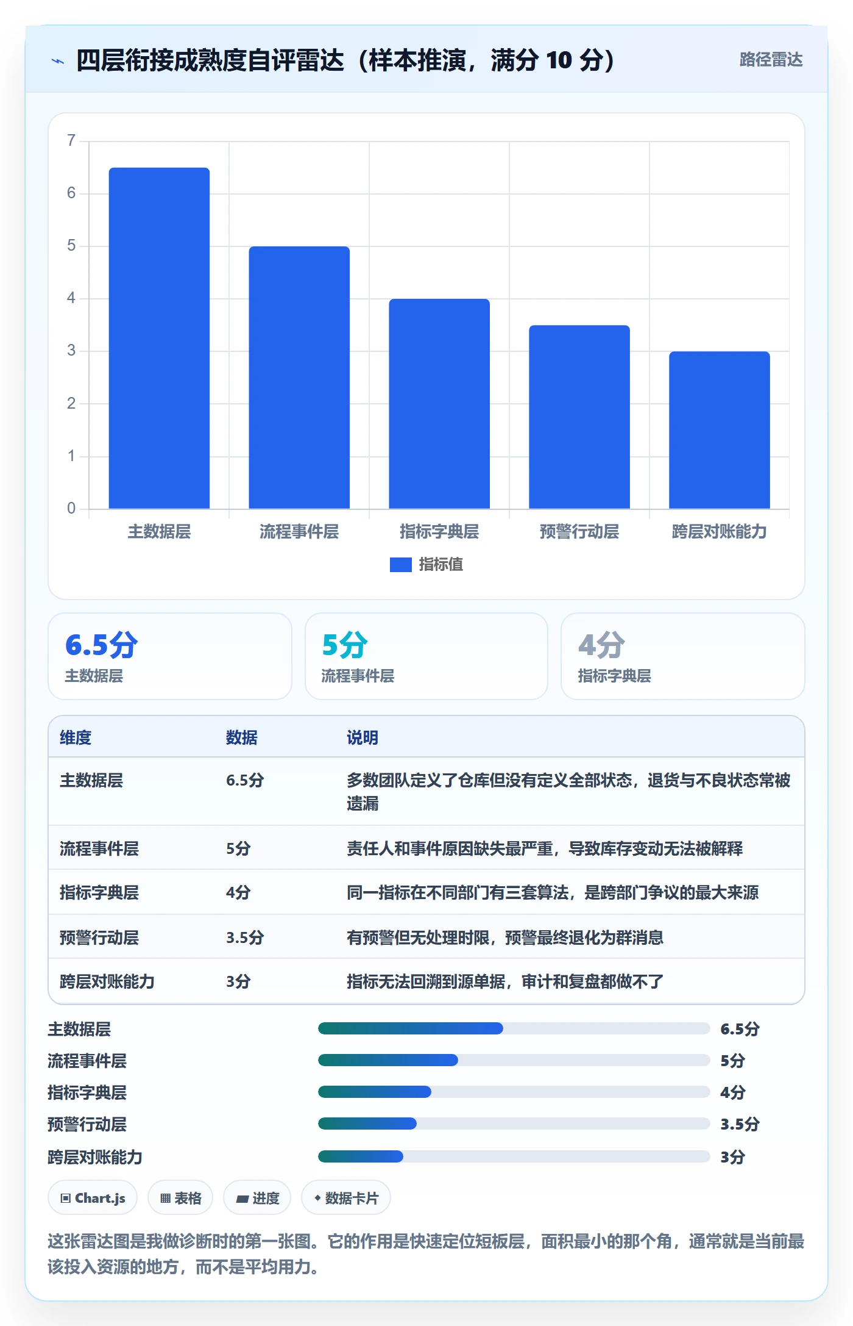Select the 表格 tag chip
Screen dimensions: 853x1326
point(180,1198)
